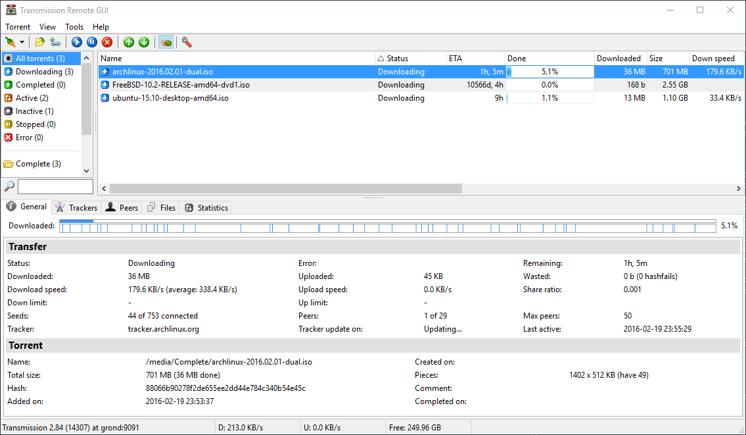Click the status bar download speed D: 213.0 KB/s
This screenshot has width=746, height=435.
(241, 428)
